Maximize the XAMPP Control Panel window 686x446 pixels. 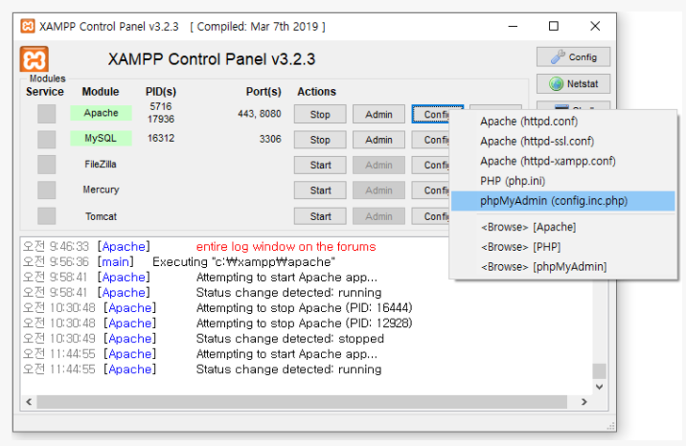554,26
